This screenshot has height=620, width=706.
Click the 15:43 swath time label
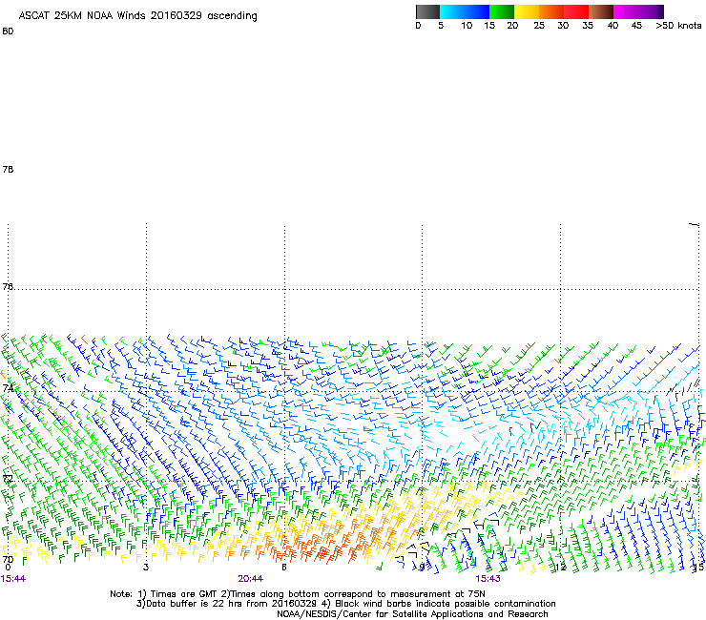coord(488,579)
